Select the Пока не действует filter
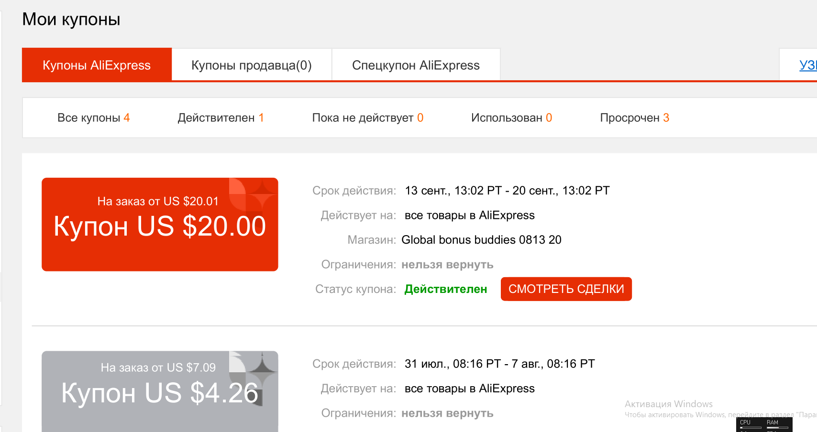The image size is (817, 432). point(368,118)
